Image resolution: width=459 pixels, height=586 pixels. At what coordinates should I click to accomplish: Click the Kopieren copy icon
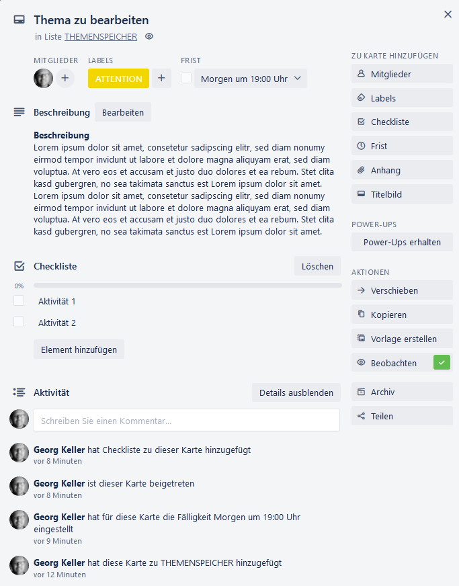click(361, 315)
